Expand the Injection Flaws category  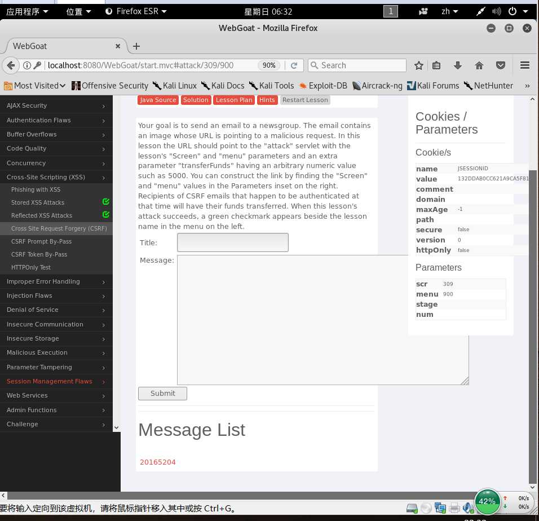click(56, 295)
